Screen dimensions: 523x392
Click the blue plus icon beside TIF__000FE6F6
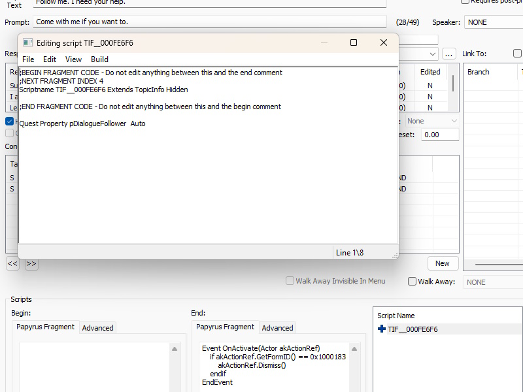tap(381, 329)
